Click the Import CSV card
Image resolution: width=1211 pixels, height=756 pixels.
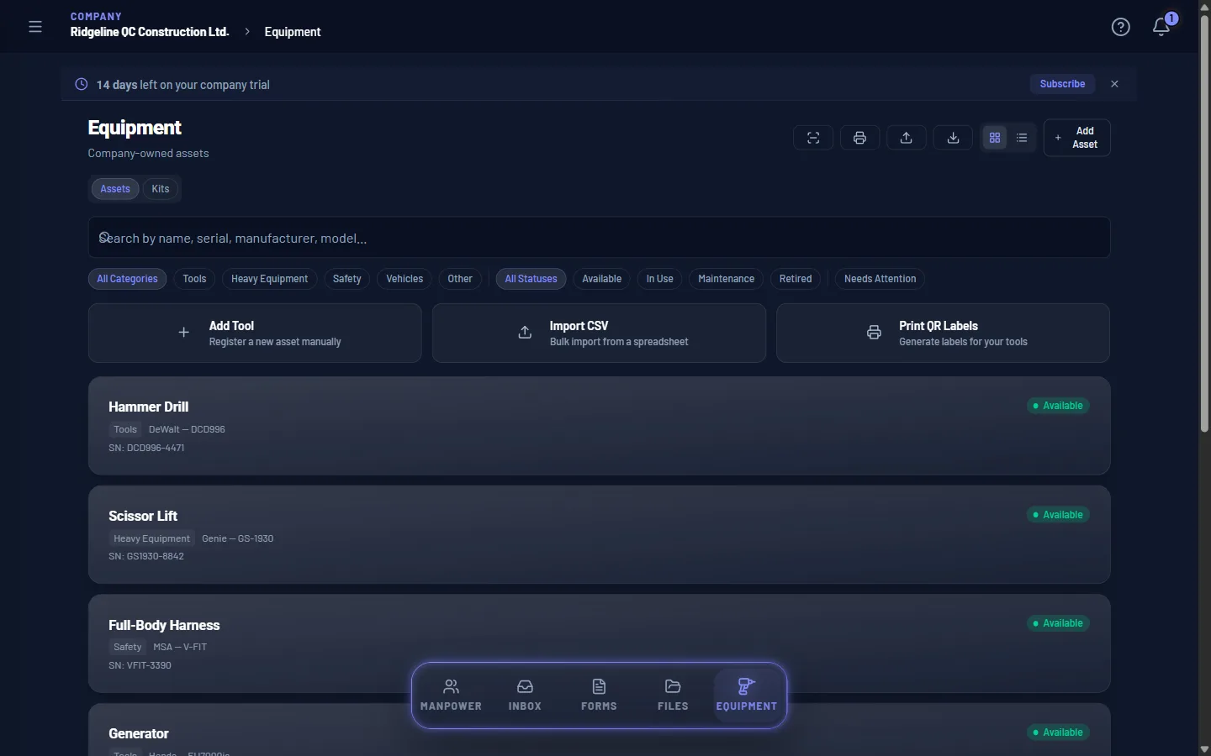[599, 333]
